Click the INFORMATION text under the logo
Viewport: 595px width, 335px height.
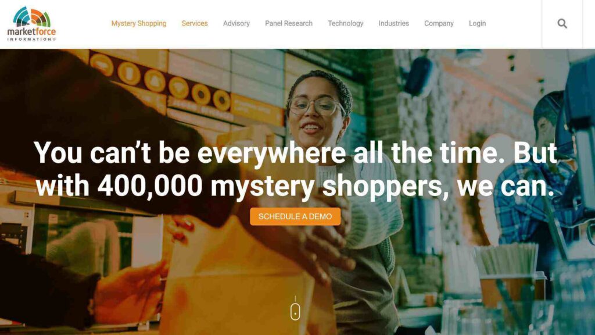pos(31,39)
